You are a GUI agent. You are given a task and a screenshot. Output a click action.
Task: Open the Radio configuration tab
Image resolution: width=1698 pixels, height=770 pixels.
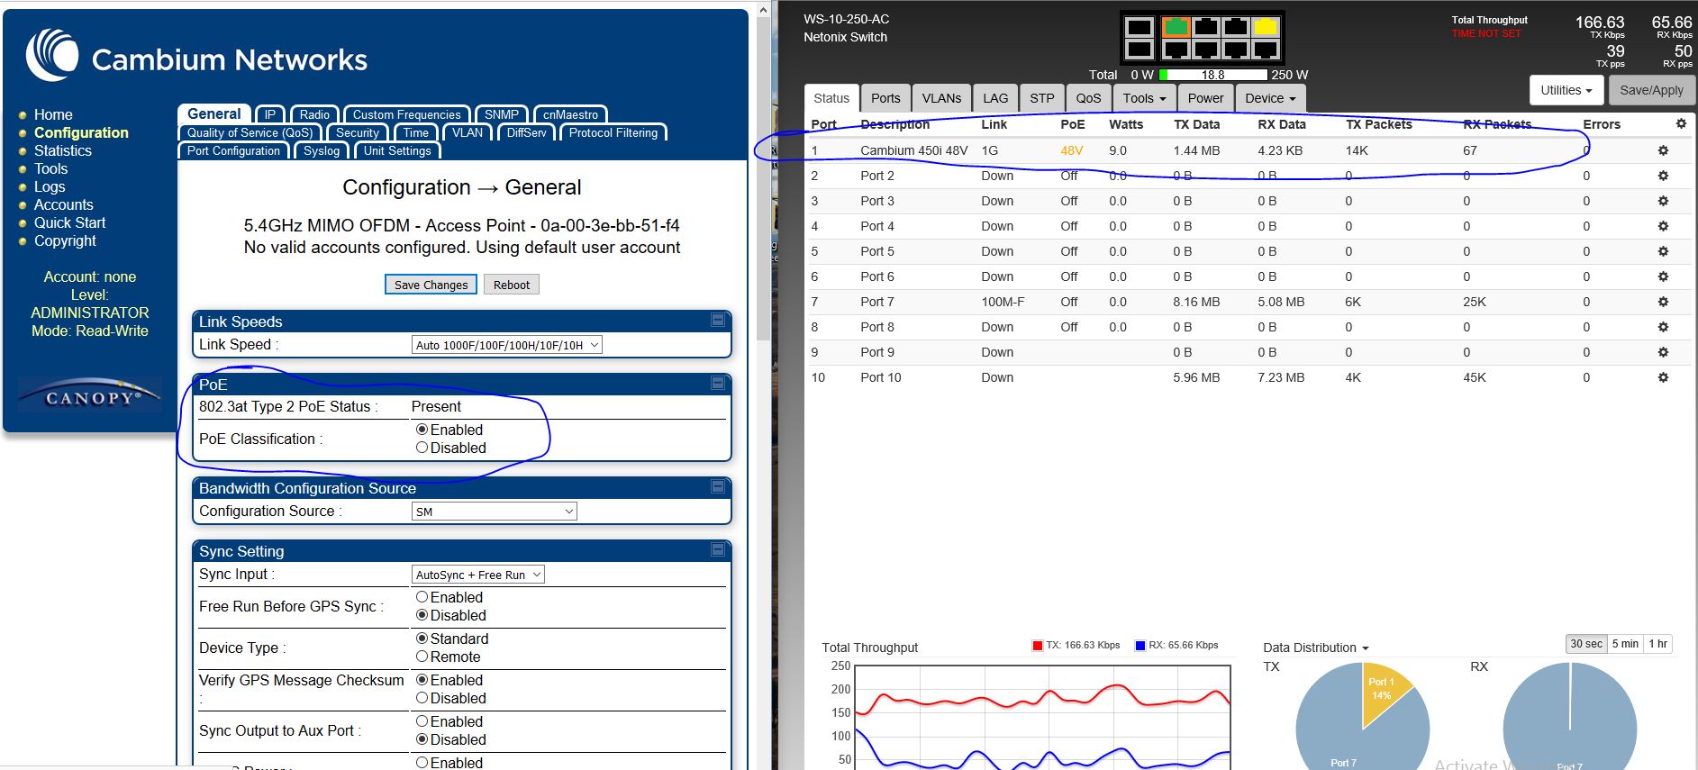(x=314, y=114)
